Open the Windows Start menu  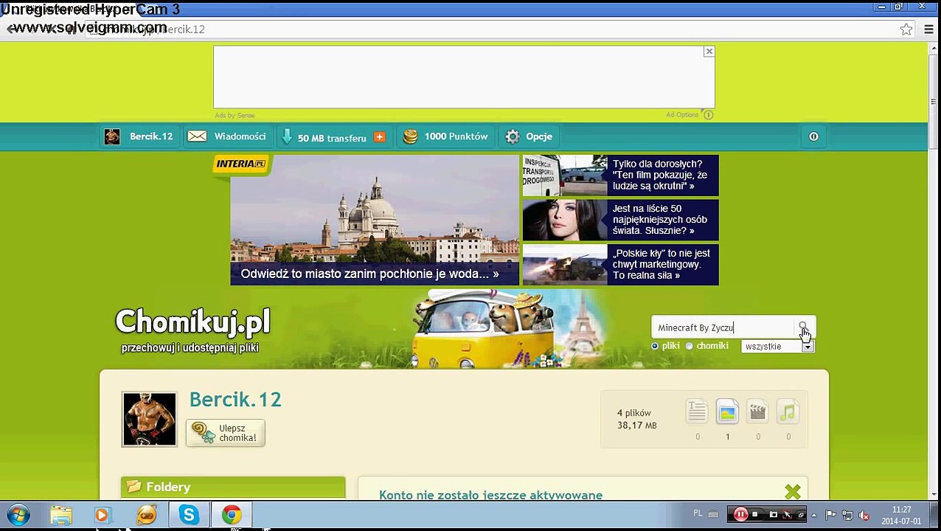18,515
